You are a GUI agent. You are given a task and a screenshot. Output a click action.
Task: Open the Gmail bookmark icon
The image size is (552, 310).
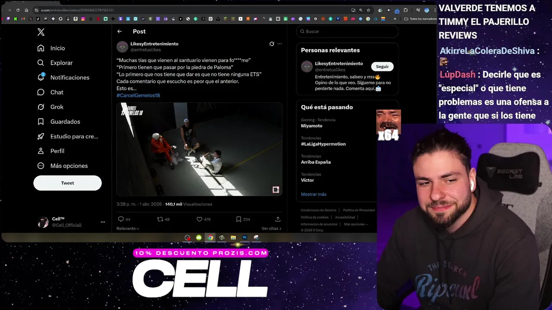click(x=23, y=19)
